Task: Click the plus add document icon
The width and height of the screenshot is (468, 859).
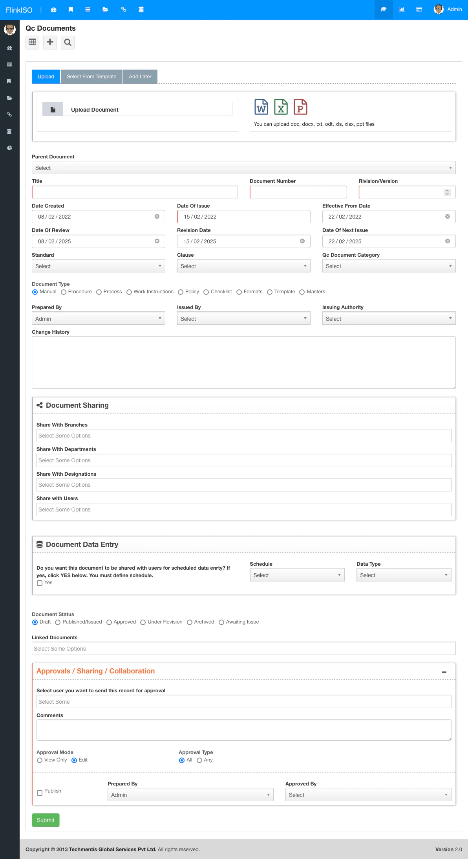Action: click(50, 42)
